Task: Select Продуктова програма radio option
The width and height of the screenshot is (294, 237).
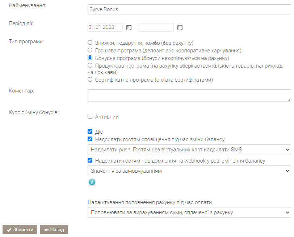Action: (x=90, y=65)
